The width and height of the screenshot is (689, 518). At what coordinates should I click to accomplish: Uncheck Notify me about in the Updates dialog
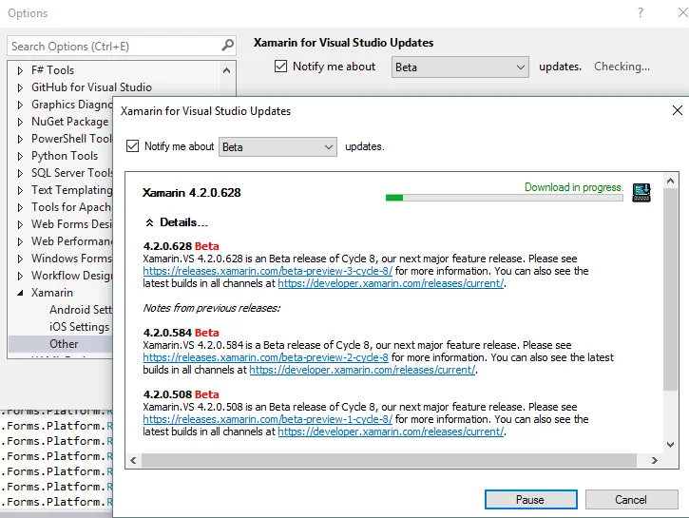(132, 145)
